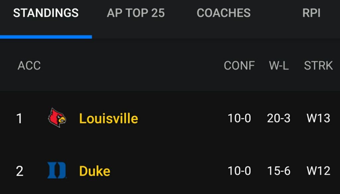Click Louisville's 10-0 conference record

(x=239, y=118)
